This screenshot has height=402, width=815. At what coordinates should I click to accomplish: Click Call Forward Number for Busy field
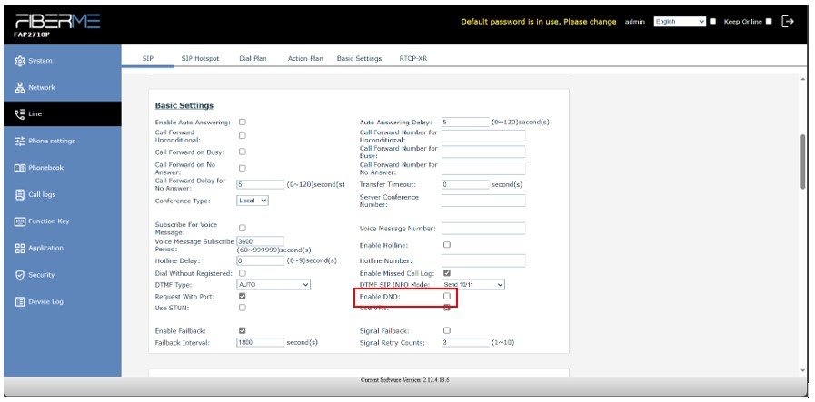coord(483,152)
